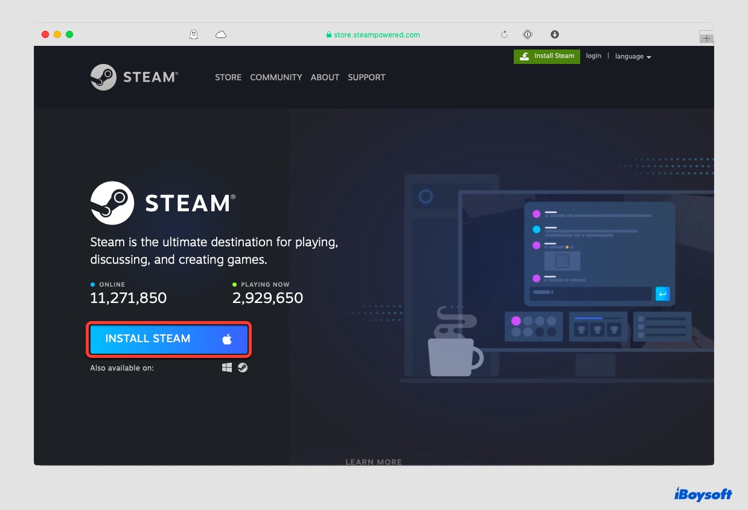Choose the SteamOS version icon
748x510 pixels.
[243, 367]
